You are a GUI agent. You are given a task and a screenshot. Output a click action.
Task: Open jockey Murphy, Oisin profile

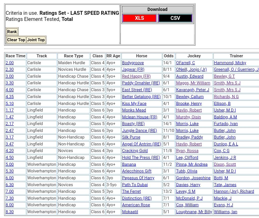[189, 117]
